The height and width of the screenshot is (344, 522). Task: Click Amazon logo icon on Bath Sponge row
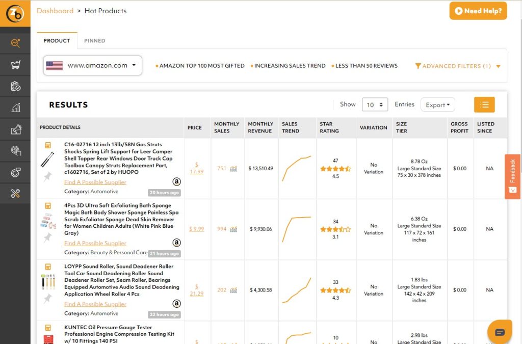[x=176, y=243]
